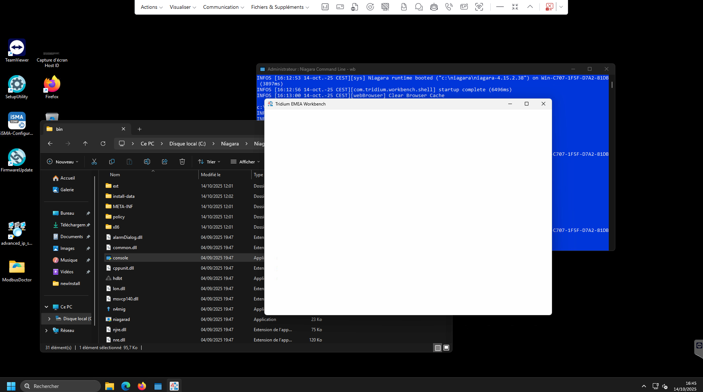Open Documents in the Explorer sidebar
Viewport: 703px width, 392px height.
(72, 237)
